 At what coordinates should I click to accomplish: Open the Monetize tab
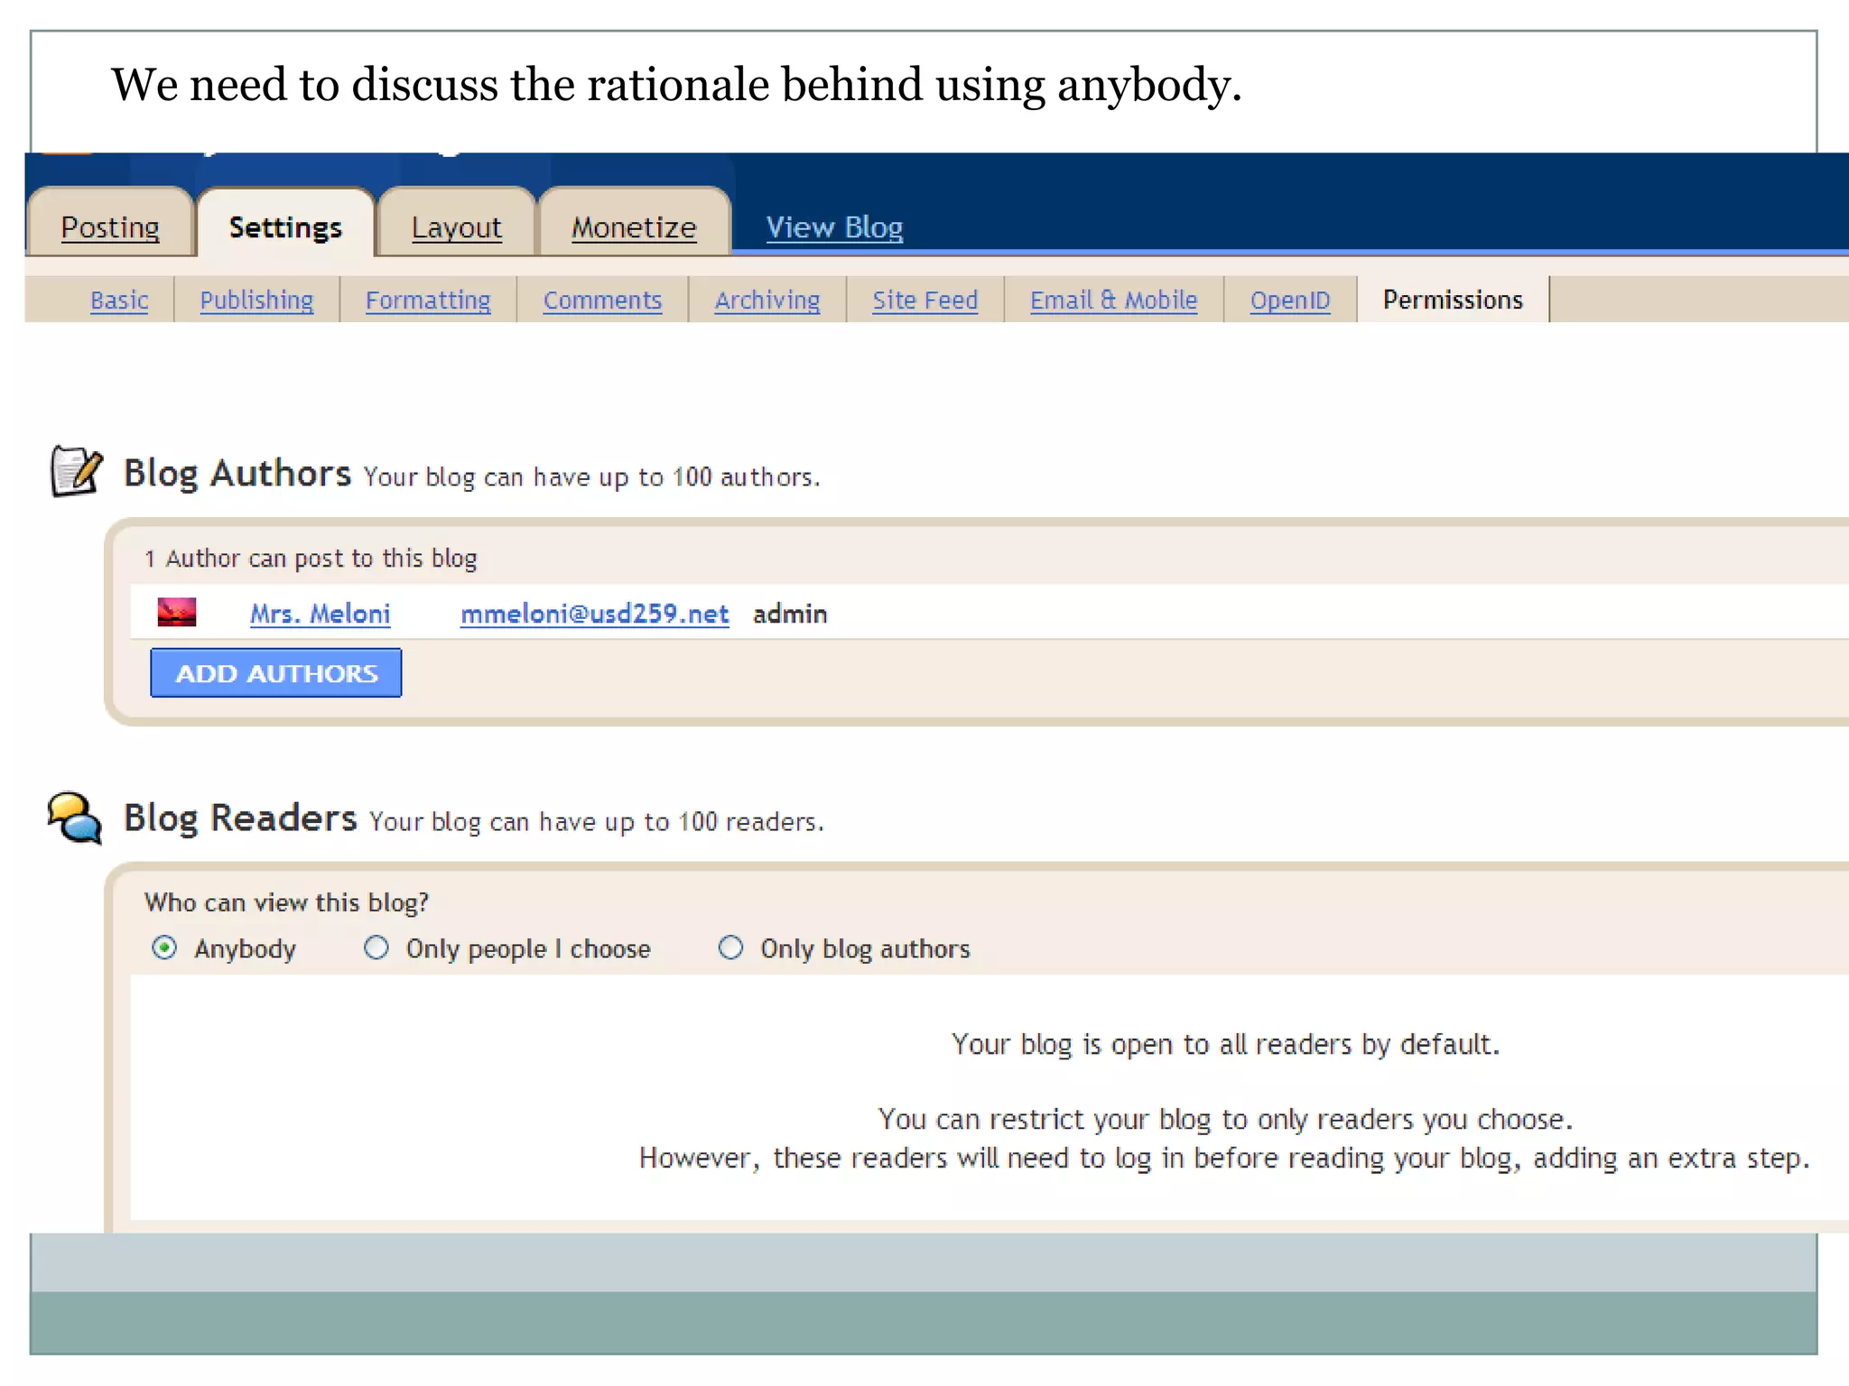(x=633, y=227)
